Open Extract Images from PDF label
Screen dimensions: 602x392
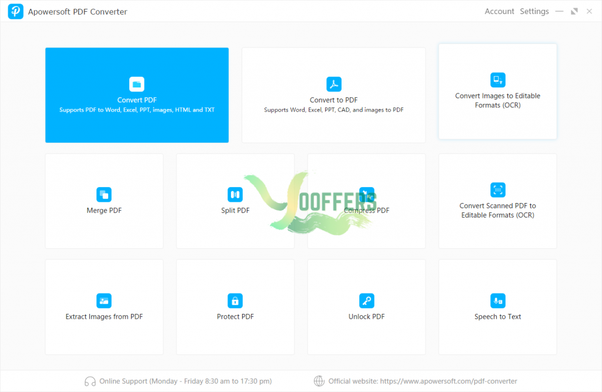104,316
